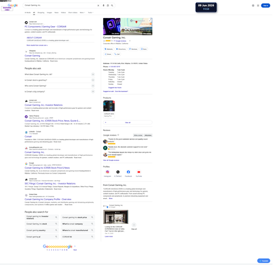Viewport: 274px width, 265px height.
Task: Show info icon next to Google reviews heading
Action: [x=118, y=135]
